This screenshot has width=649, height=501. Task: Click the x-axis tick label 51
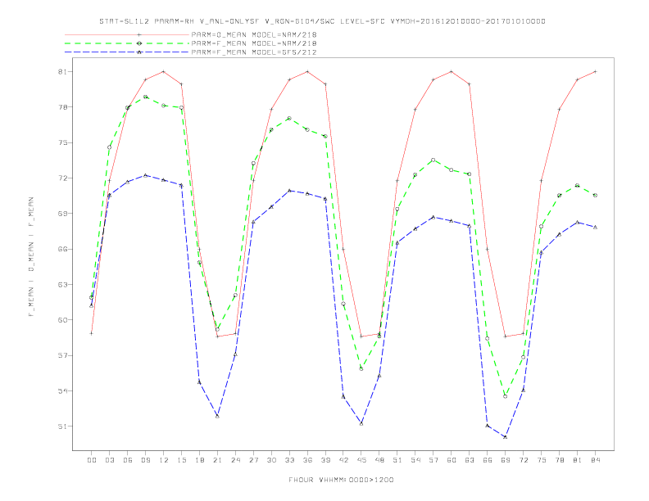397,460
